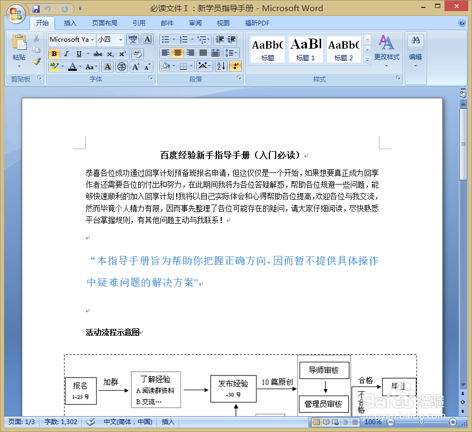Shrink the font size
The height and width of the screenshot is (432, 472).
pos(147,67)
